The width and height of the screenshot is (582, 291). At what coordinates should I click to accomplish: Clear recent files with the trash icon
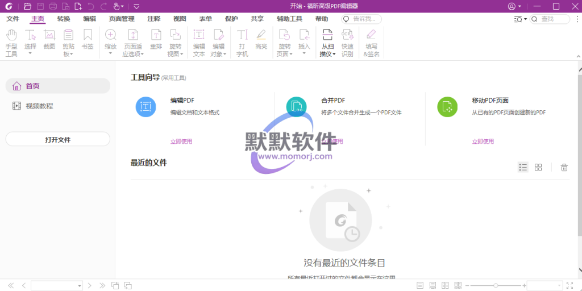point(564,167)
